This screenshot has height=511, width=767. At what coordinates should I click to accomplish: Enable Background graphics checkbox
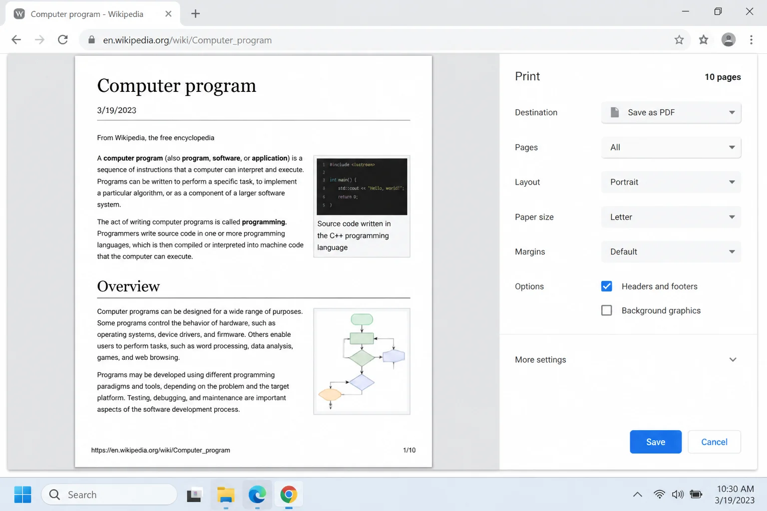point(607,310)
